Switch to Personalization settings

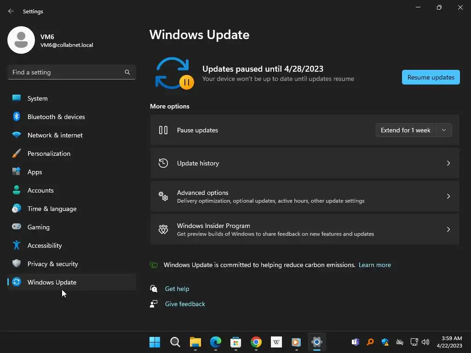(x=72, y=154)
